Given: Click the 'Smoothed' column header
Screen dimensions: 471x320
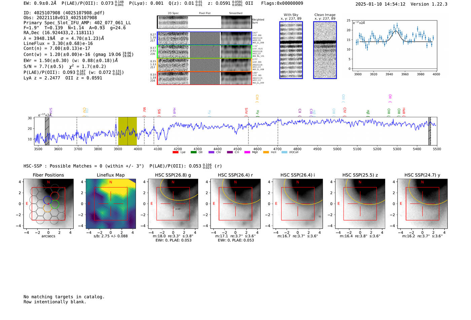Looking at the screenshot, I should point(236,13).
